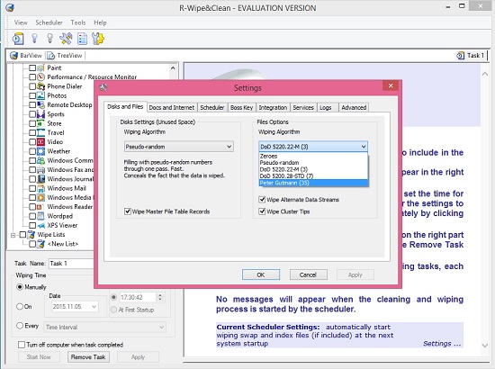Click the Task Name input field
Image resolution: width=495 pixels, height=369 pixels.
tap(71, 264)
